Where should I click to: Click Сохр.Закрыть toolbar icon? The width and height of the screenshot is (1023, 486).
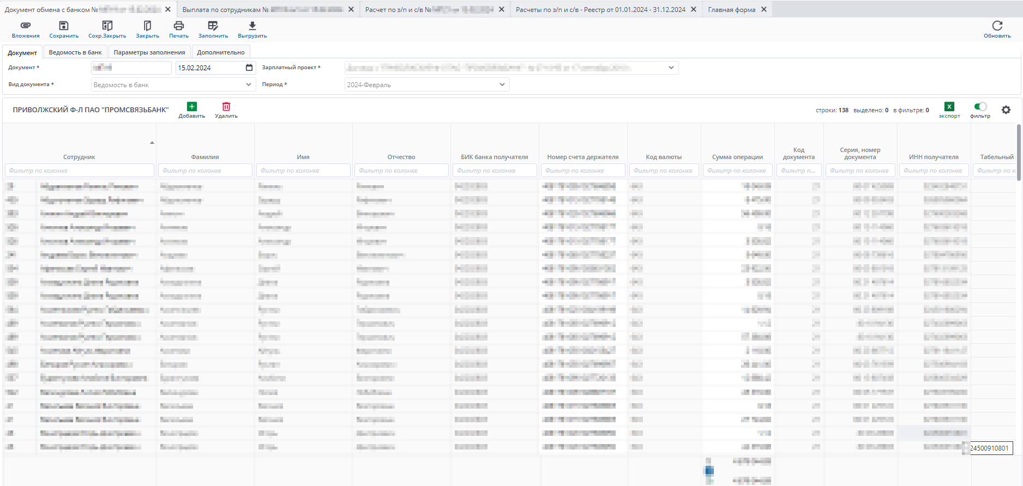click(x=107, y=26)
